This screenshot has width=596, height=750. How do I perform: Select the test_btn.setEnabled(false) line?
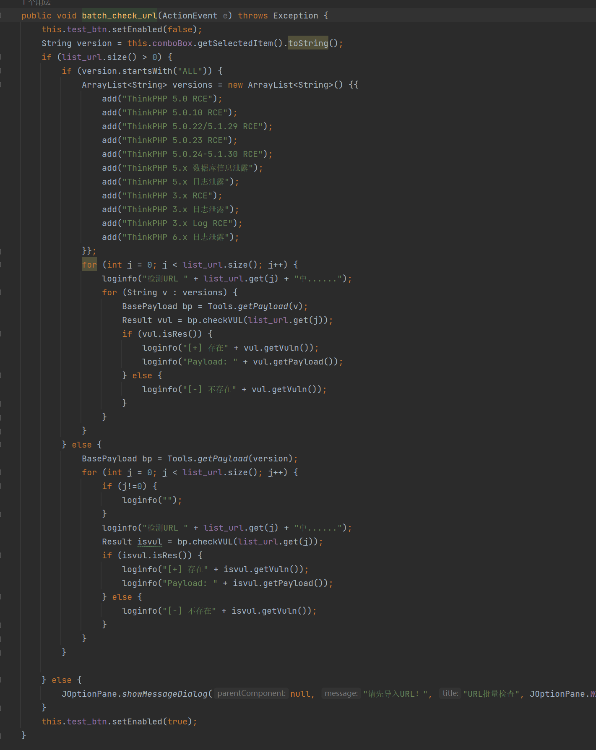[122, 29]
